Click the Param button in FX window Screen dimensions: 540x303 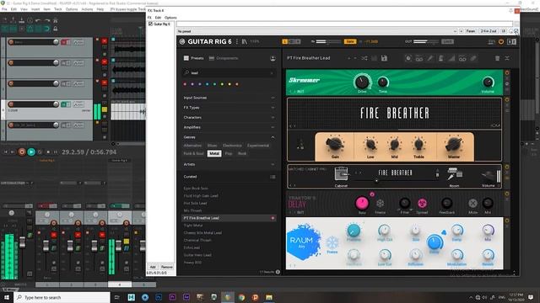[471, 31]
